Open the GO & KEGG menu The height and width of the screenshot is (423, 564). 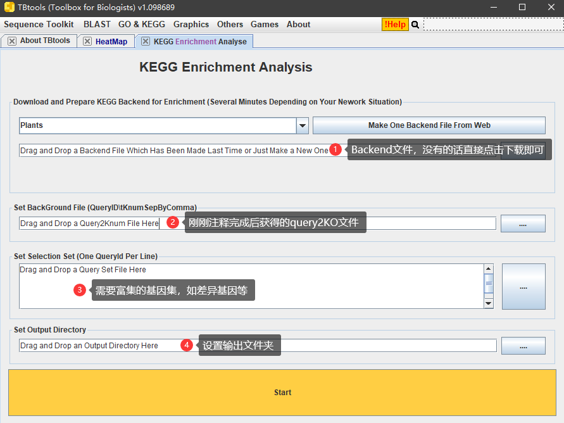click(x=142, y=25)
